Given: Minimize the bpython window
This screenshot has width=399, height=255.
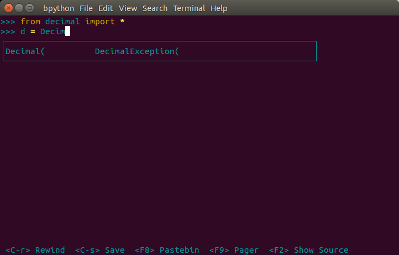Looking at the screenshot, I should tap(18, 8).
